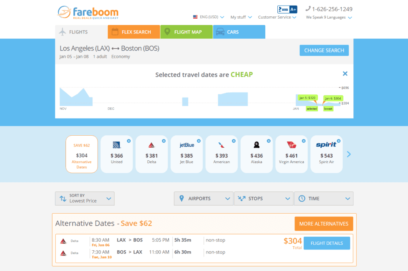Viewport: 408px width, 271px height.
Task: Remove the Alaska airline filter card
Action: coord(269,141)
